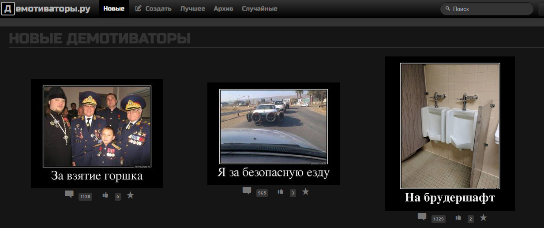This screenshot has width=544, height=228.
Task: Open comments icon under 'Я за безопасную езду'
Action: click(x=247, y=191)
